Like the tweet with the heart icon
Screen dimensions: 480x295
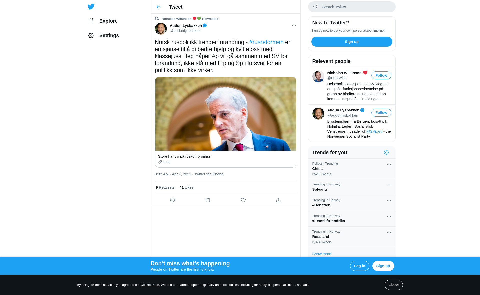[x=243, y=200]
